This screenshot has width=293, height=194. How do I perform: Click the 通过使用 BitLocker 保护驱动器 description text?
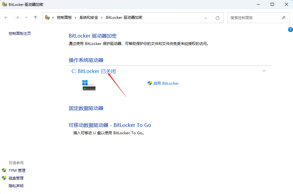(x=139, y=44)
